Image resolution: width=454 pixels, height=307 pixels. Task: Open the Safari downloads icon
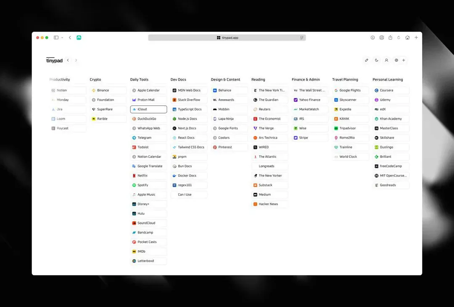(x=372, y=38)
